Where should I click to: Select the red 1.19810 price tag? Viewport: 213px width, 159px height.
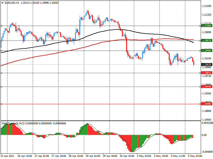click(x=207, y=73)
